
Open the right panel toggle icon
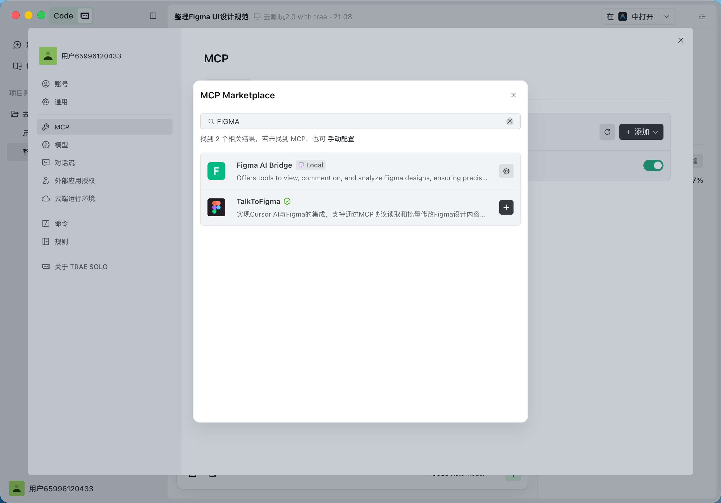(701, 17)
